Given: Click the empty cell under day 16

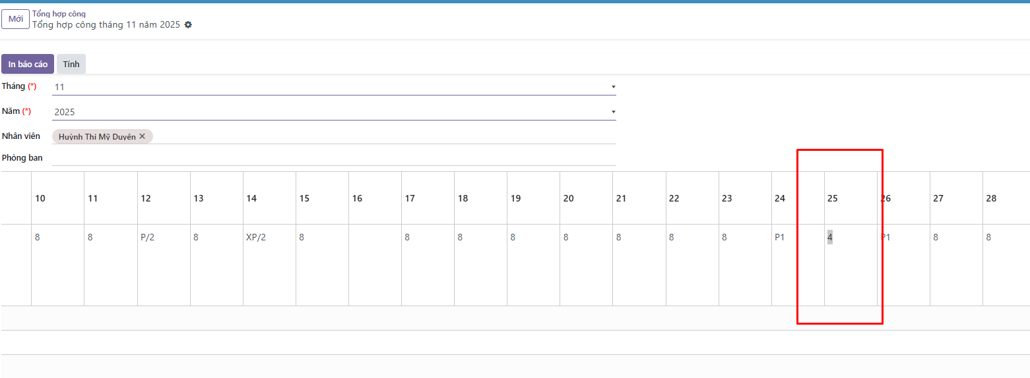Looking at the screenshot, I should click(375, 263).
